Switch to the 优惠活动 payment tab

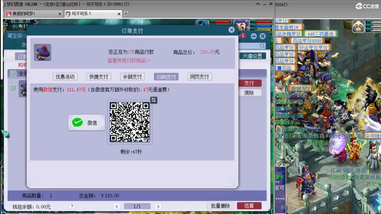tap(65, 77)
